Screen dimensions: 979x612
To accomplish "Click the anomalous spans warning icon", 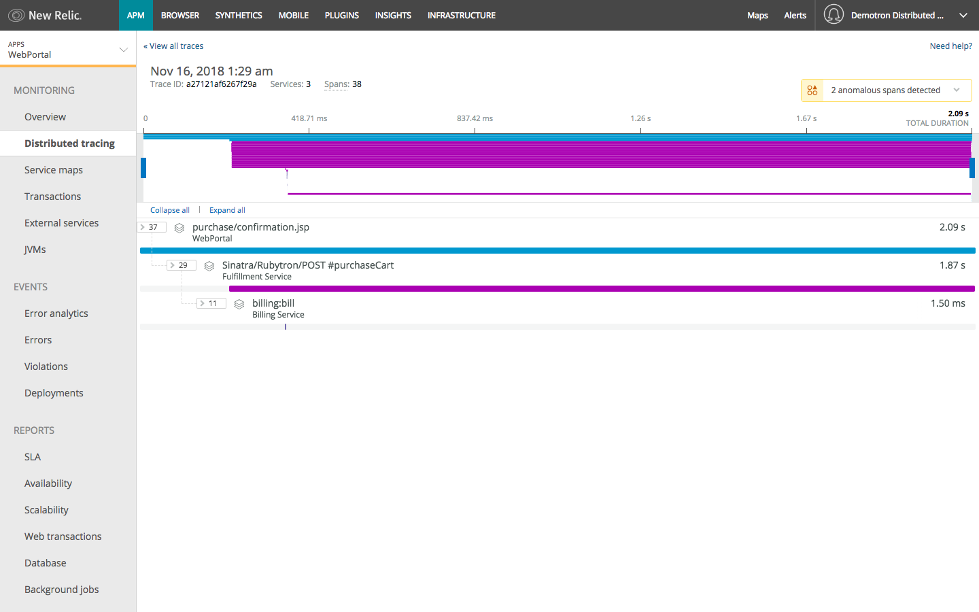I will point(812,90).
